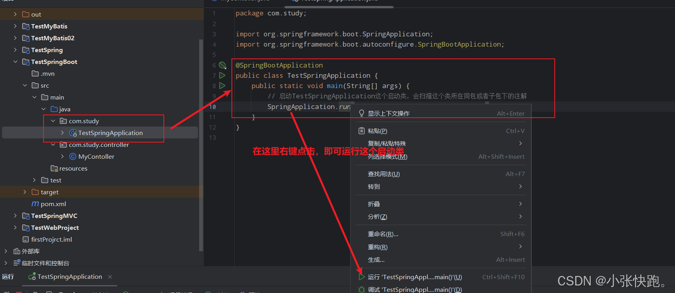Click the TestMyBatis module icon
This screenshot has height=293, width=675.
pyautogui.click(x=26, y=26)
